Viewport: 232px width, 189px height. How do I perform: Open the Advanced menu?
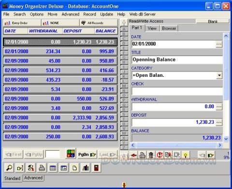71,14
